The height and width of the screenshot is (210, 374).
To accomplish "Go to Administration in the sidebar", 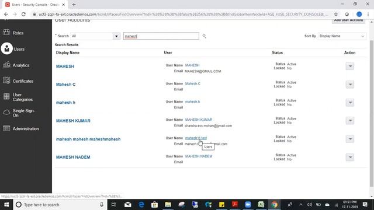I will tap(26, 128).
